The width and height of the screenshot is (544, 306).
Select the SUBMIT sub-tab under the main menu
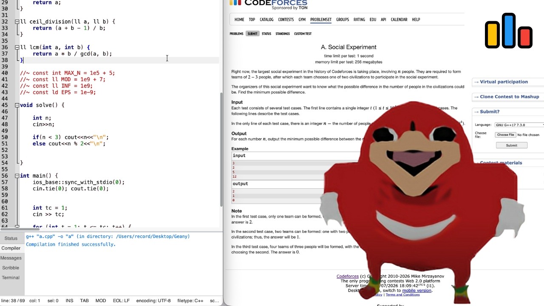(252, 34)
